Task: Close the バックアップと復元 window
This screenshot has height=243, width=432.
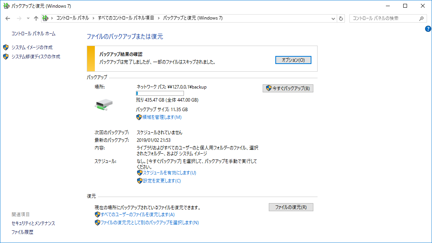Action: [x=423, y=6]
